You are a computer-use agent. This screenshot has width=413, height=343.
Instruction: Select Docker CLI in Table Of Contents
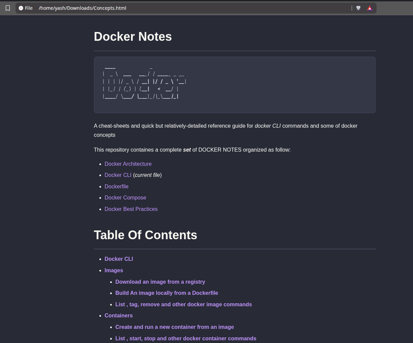point(119,259)
